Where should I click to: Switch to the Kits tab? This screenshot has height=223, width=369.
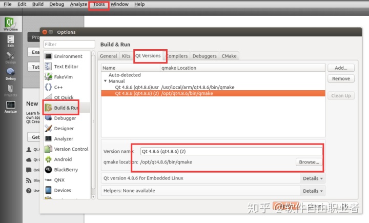click(x=126, y=56)
